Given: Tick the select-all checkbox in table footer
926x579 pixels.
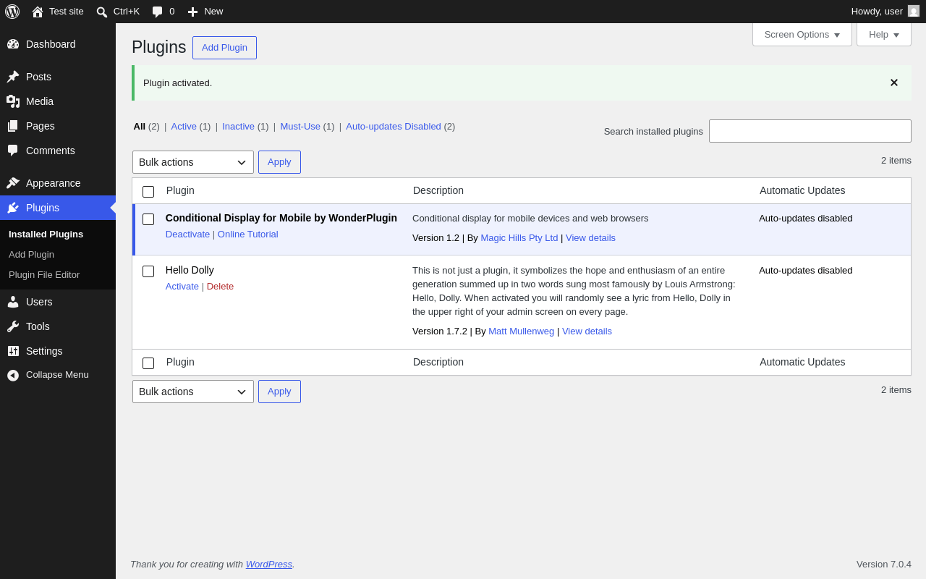Looking at the screenshot, I should [148, 363].
